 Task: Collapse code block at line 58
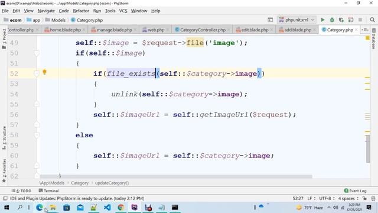pos(37,135)
